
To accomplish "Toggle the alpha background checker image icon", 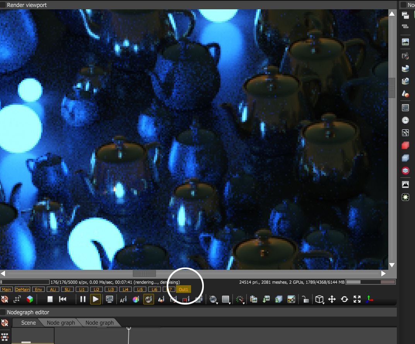I will [x=291, y=299].
